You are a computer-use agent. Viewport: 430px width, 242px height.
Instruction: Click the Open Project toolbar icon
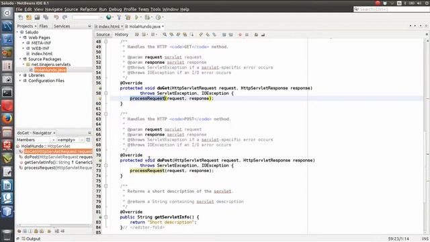point(38,17)
